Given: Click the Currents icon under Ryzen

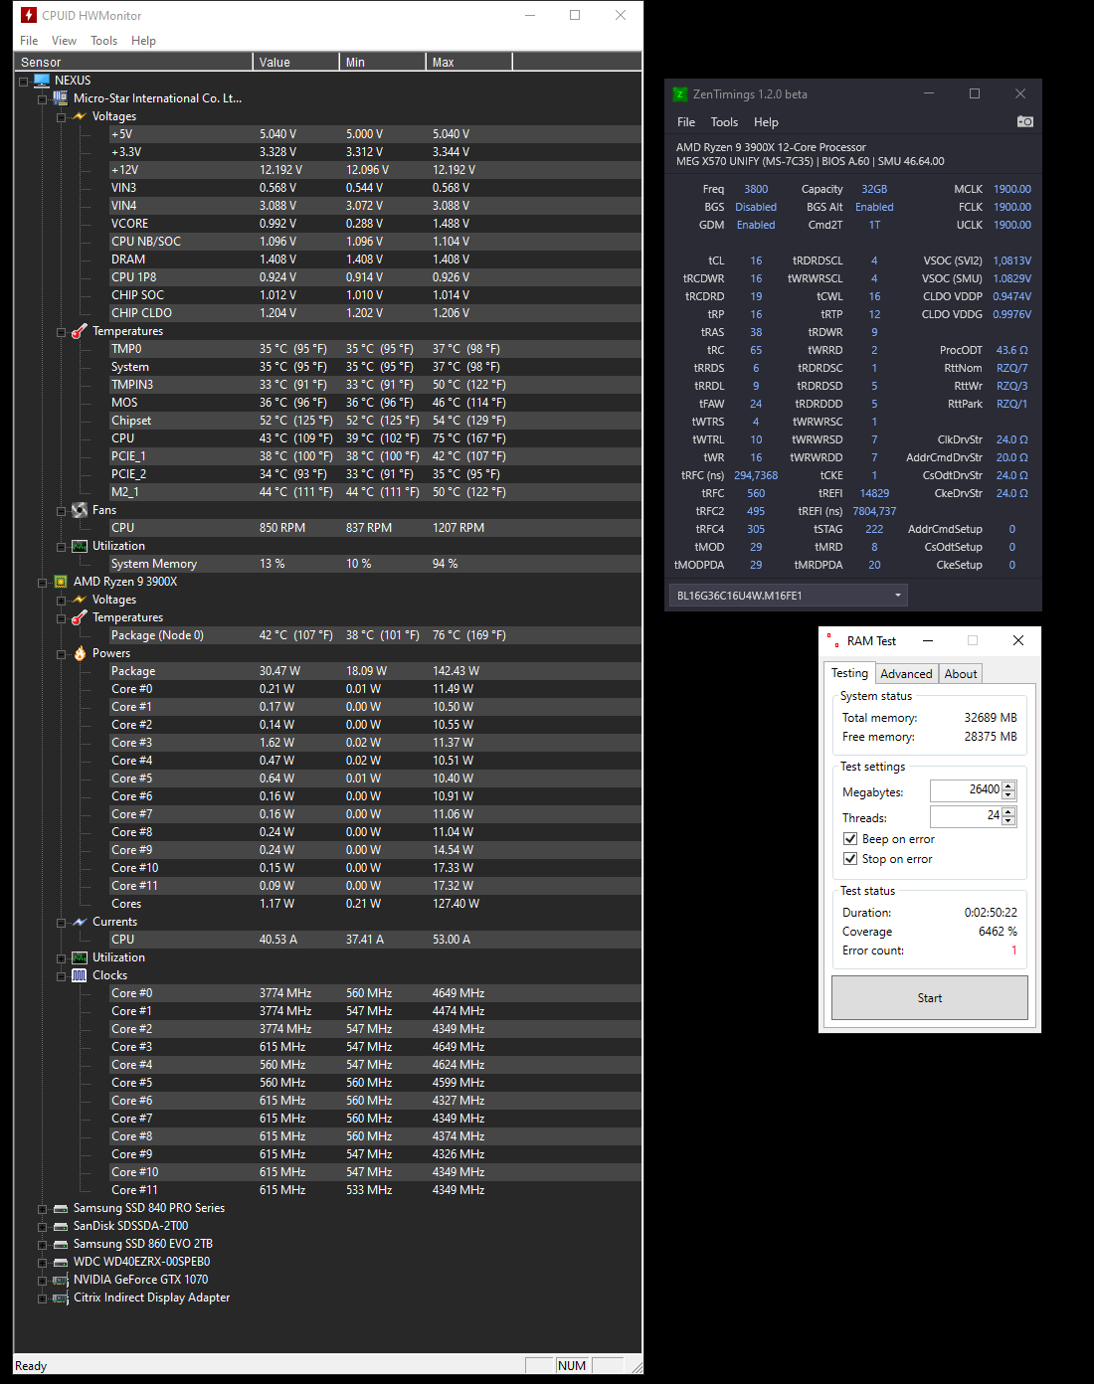Looking at the screenshot, I should tap(80, 922).
